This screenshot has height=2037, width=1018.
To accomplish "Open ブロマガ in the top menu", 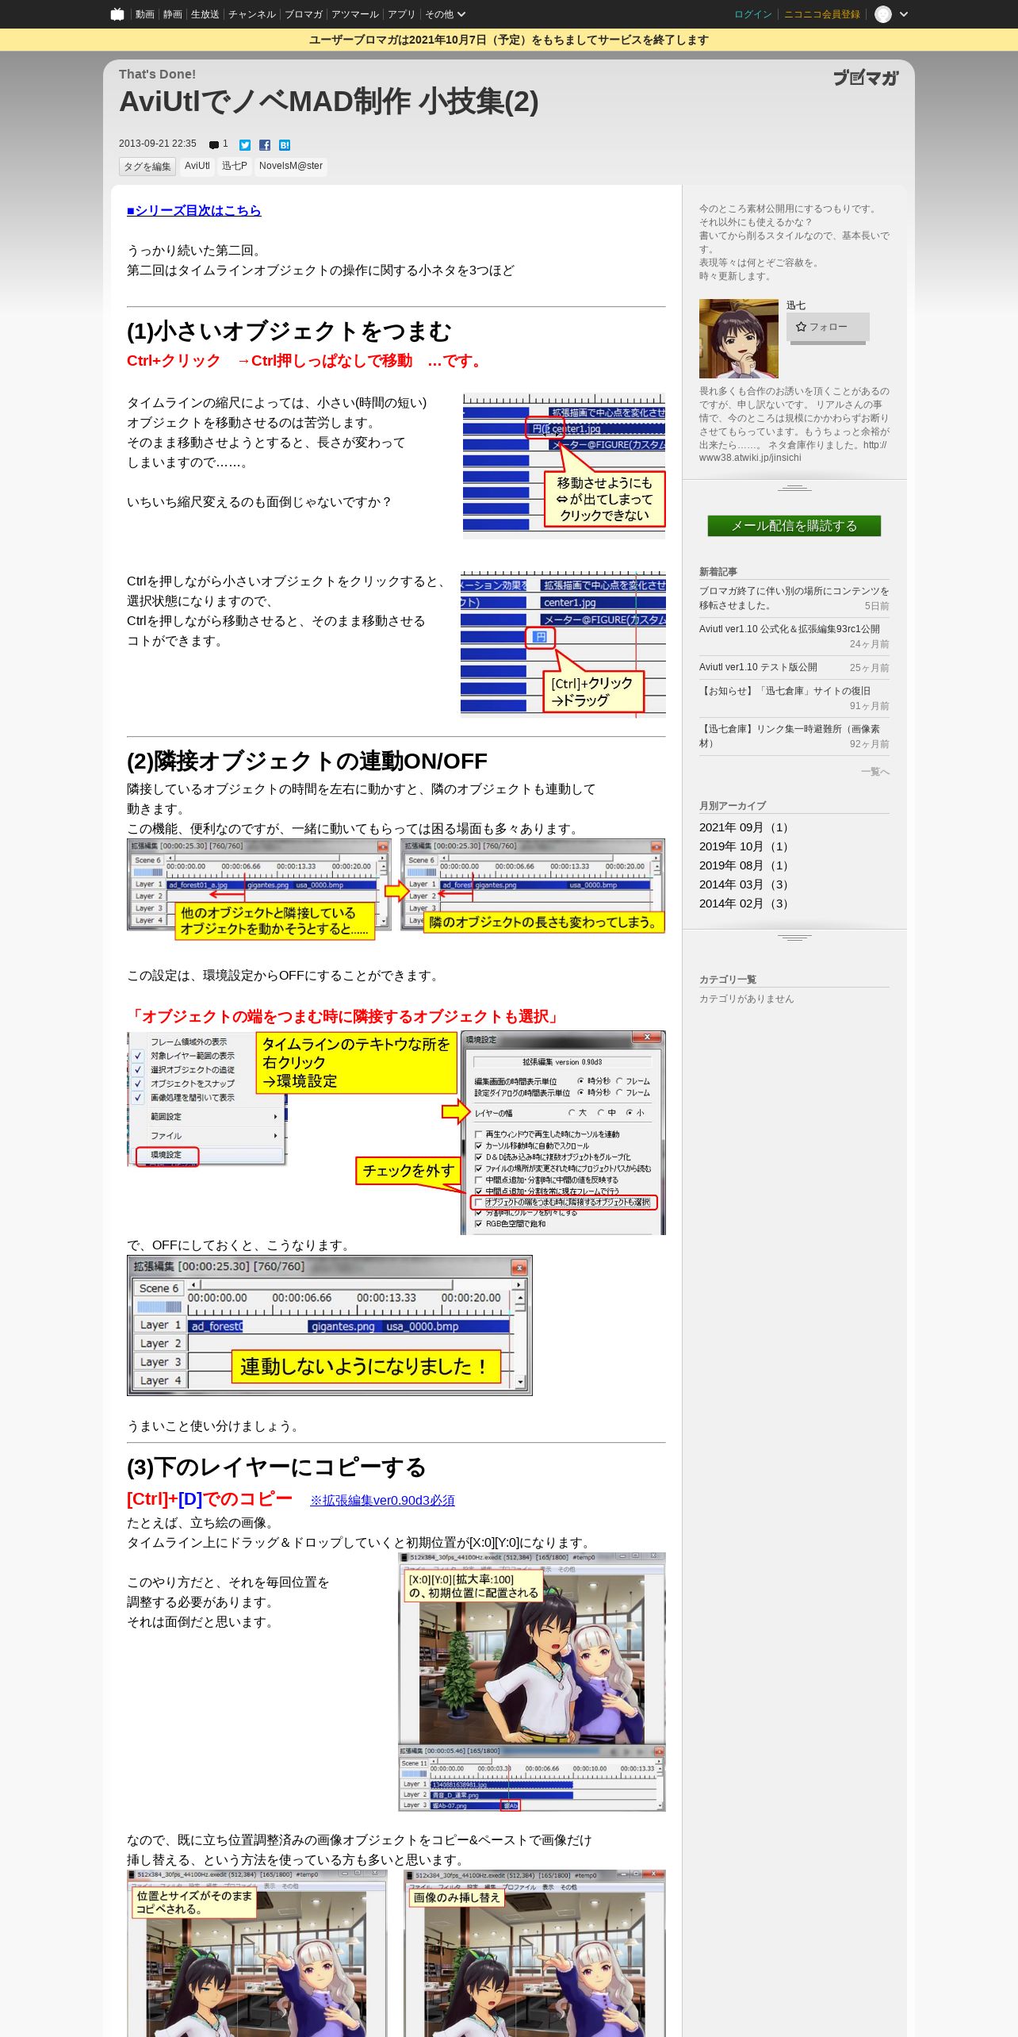I will tap(304, 14).
